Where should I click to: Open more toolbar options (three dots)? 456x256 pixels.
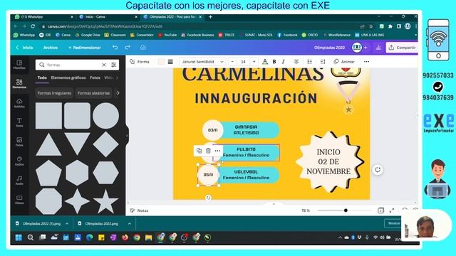pyautogui.click(x=366, y=62)
